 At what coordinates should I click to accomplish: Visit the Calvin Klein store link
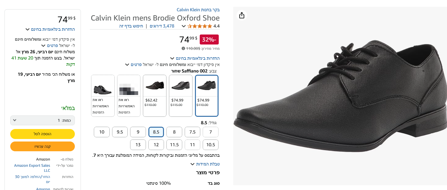click(198, 10)
